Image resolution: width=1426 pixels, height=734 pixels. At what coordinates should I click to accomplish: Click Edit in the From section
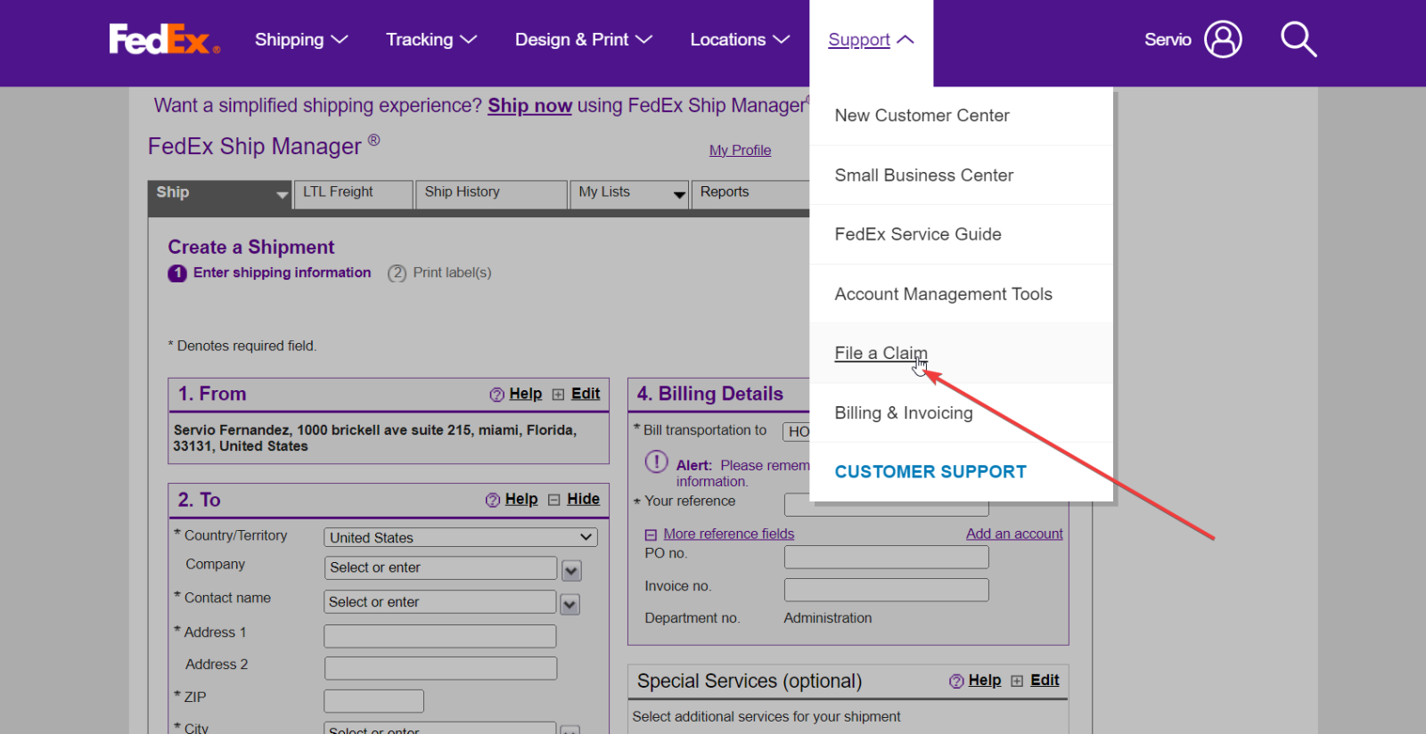(586, 394)
